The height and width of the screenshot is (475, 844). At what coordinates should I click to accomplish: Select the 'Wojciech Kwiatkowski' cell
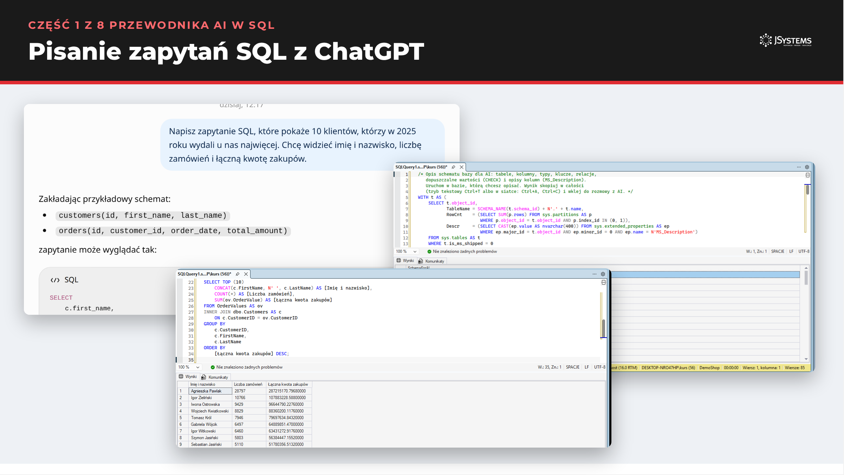pyautogui.click(x=210, y=411)
